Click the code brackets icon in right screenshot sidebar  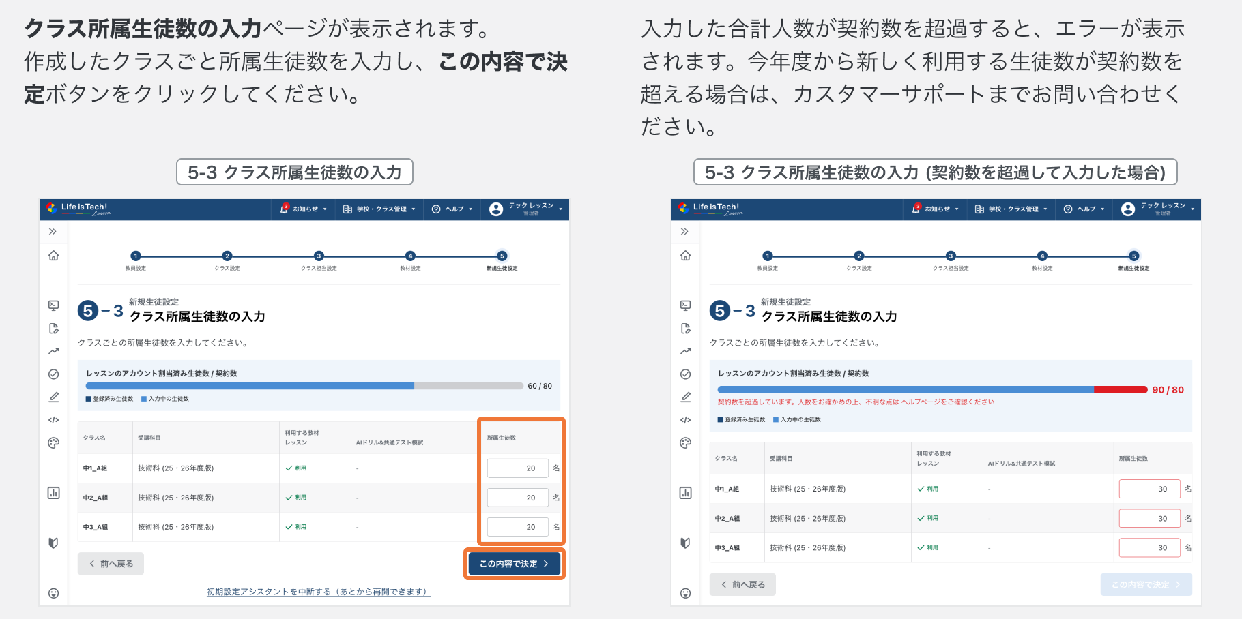point(685,420)
